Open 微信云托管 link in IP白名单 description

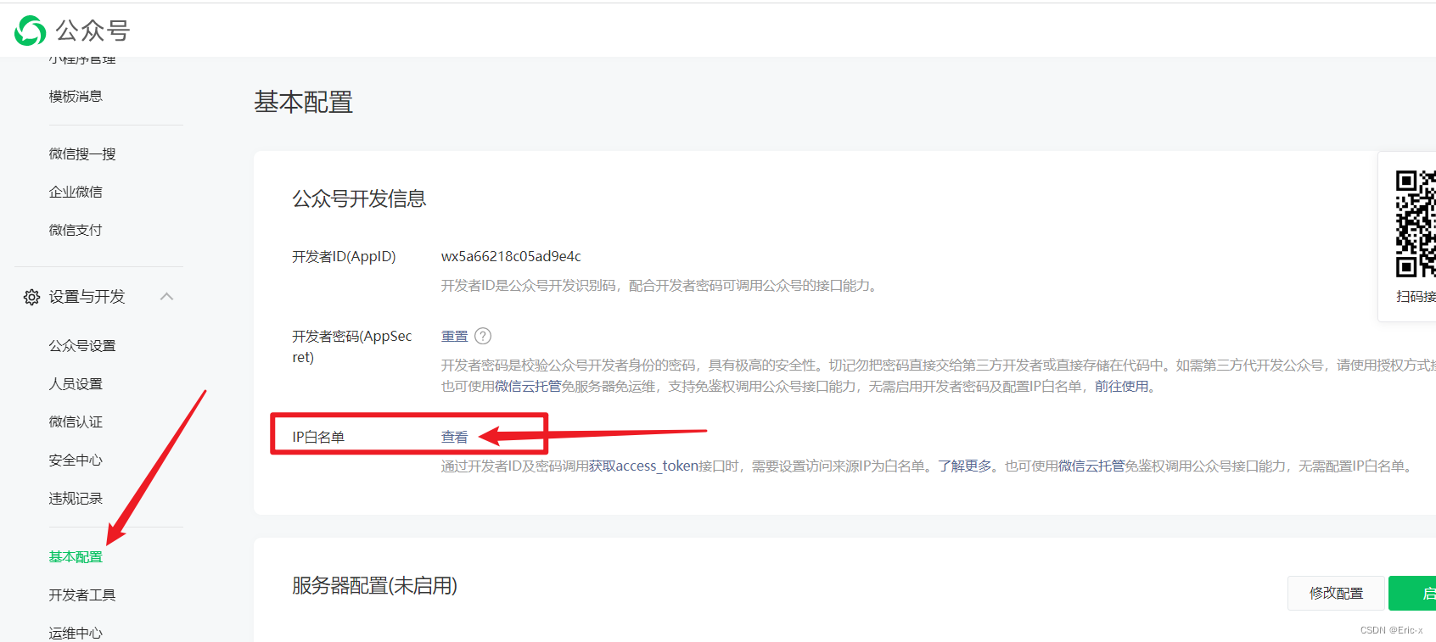tap(1091, 466)
